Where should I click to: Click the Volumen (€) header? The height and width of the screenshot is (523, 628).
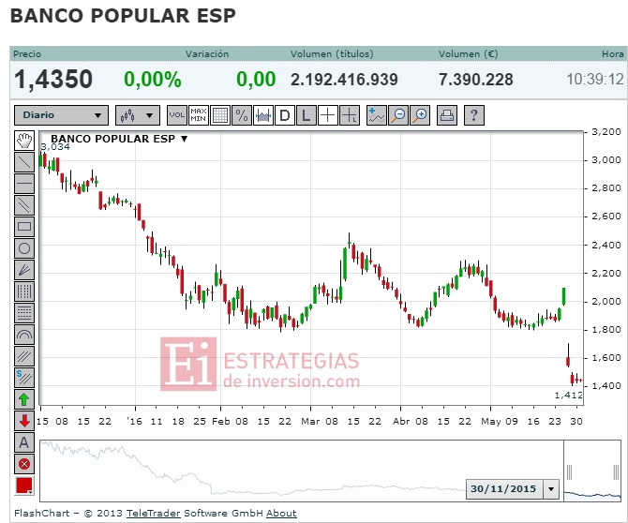tap(469, 54)
